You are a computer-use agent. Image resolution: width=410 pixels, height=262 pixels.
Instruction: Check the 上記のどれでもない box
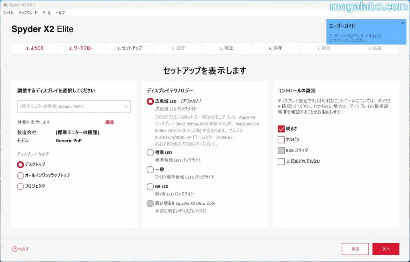pyautogui.click(x=281, y=161)
